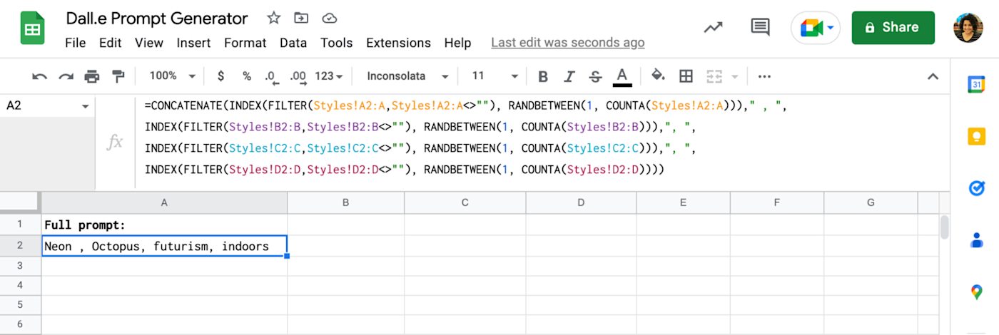999x335 pixels.
Task: Open the View menu
Action: [149, 43]
